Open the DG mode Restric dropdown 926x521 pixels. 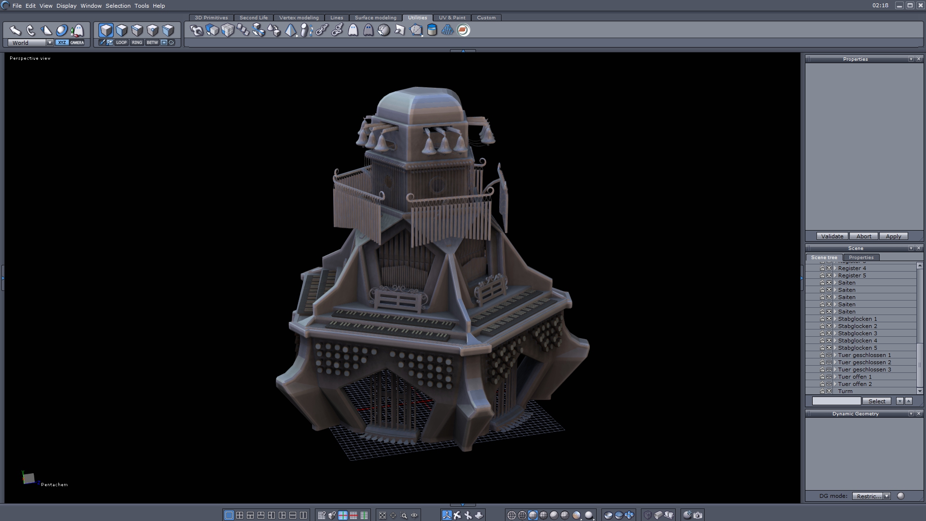click(x=886, y=496)
